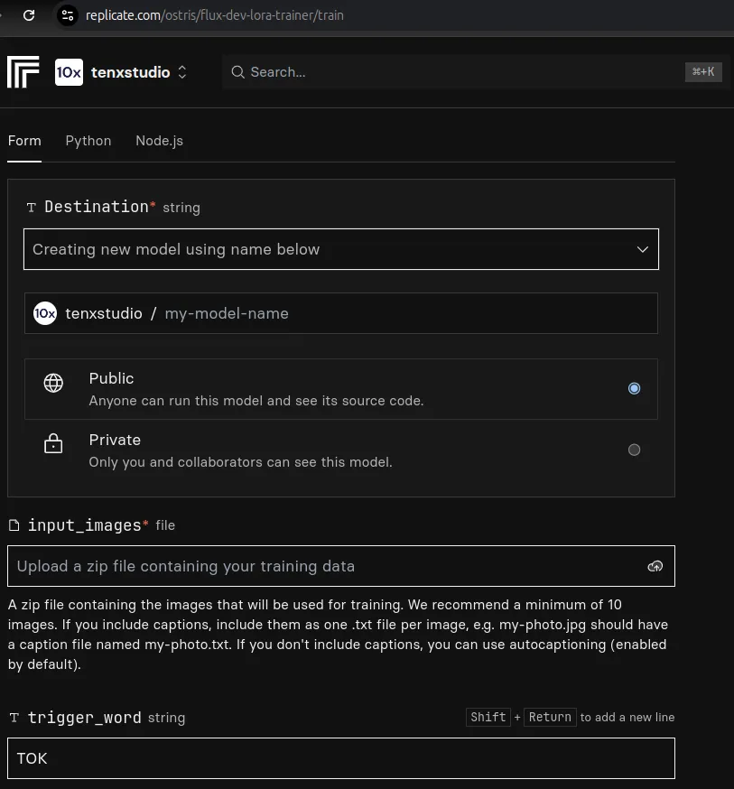
Task: Reload the page with the browser refresh icon
Action: (29, 15)
